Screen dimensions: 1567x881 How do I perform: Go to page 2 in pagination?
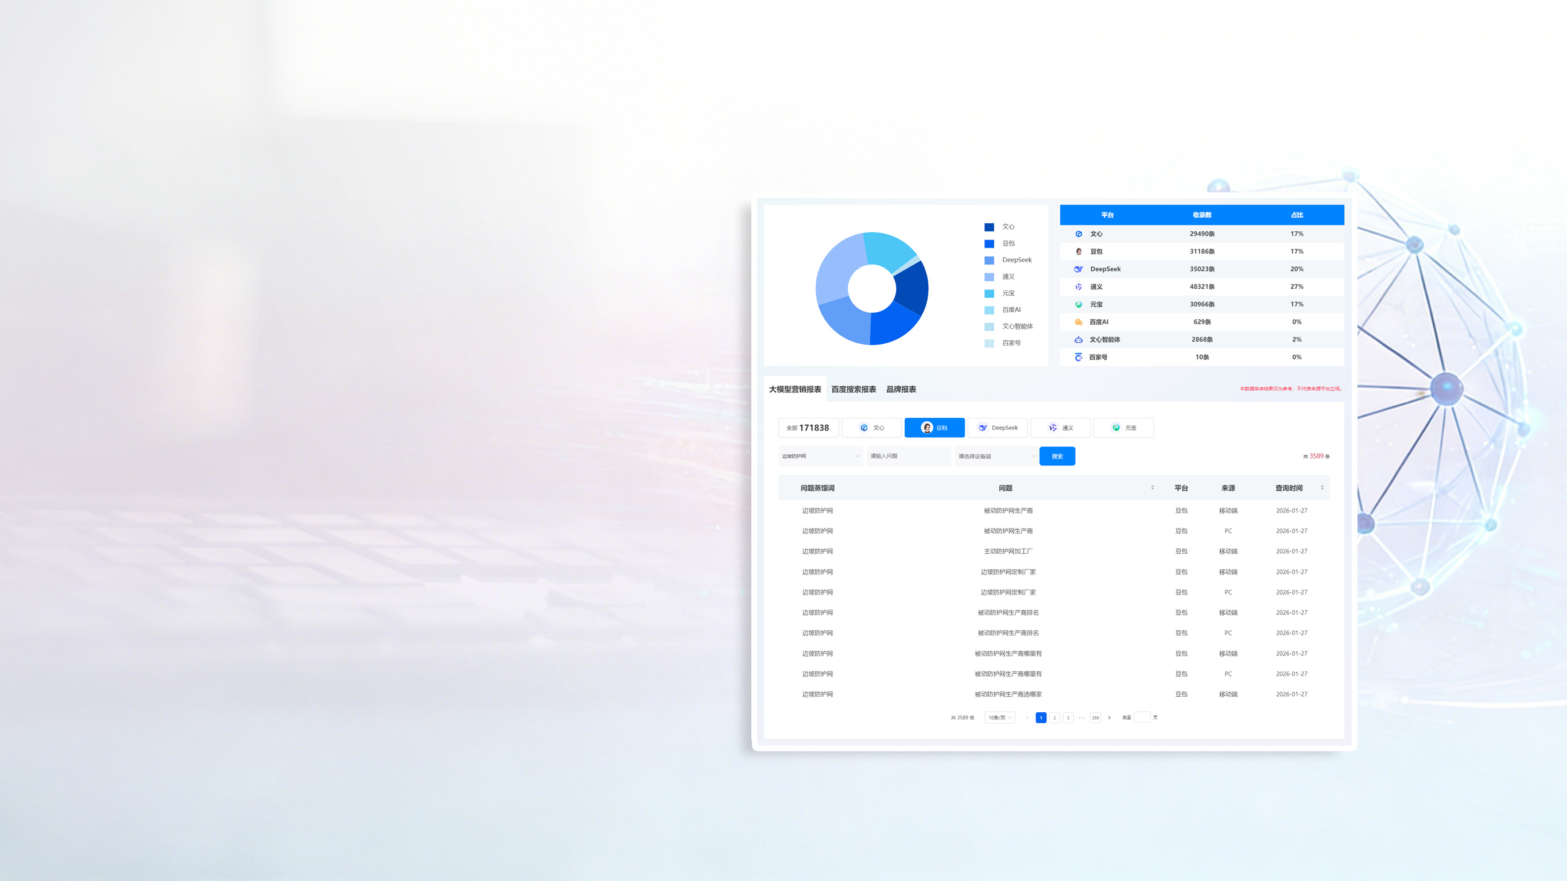tap(1054, 718)
